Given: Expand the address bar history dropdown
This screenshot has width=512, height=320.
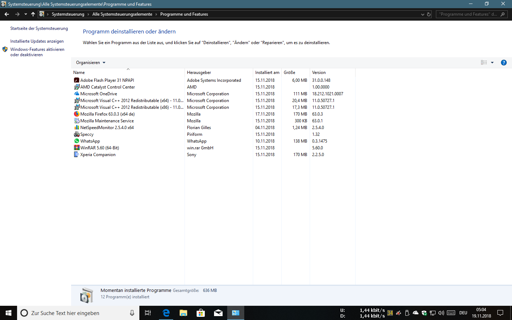Looking at the screenshot, I should [422, 14].
